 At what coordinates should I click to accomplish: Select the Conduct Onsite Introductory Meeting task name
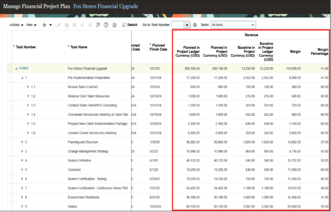coord(92,133)
